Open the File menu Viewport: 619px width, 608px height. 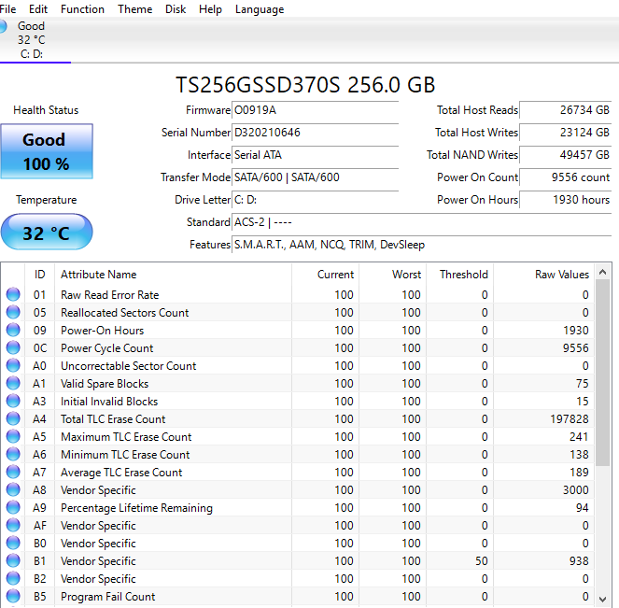point(7,8)
